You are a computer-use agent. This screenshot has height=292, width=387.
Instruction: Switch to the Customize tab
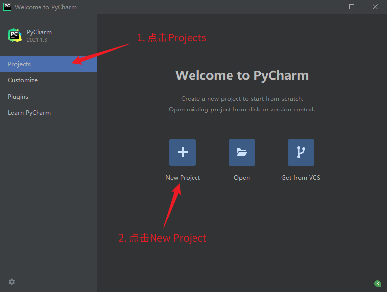pos(23,80)
